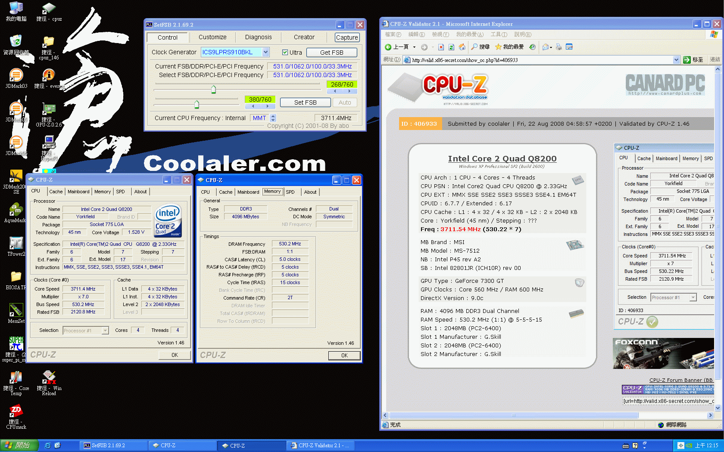Click the Capture button in SetFSB
The image size is (724, 452).
point(347,37)
